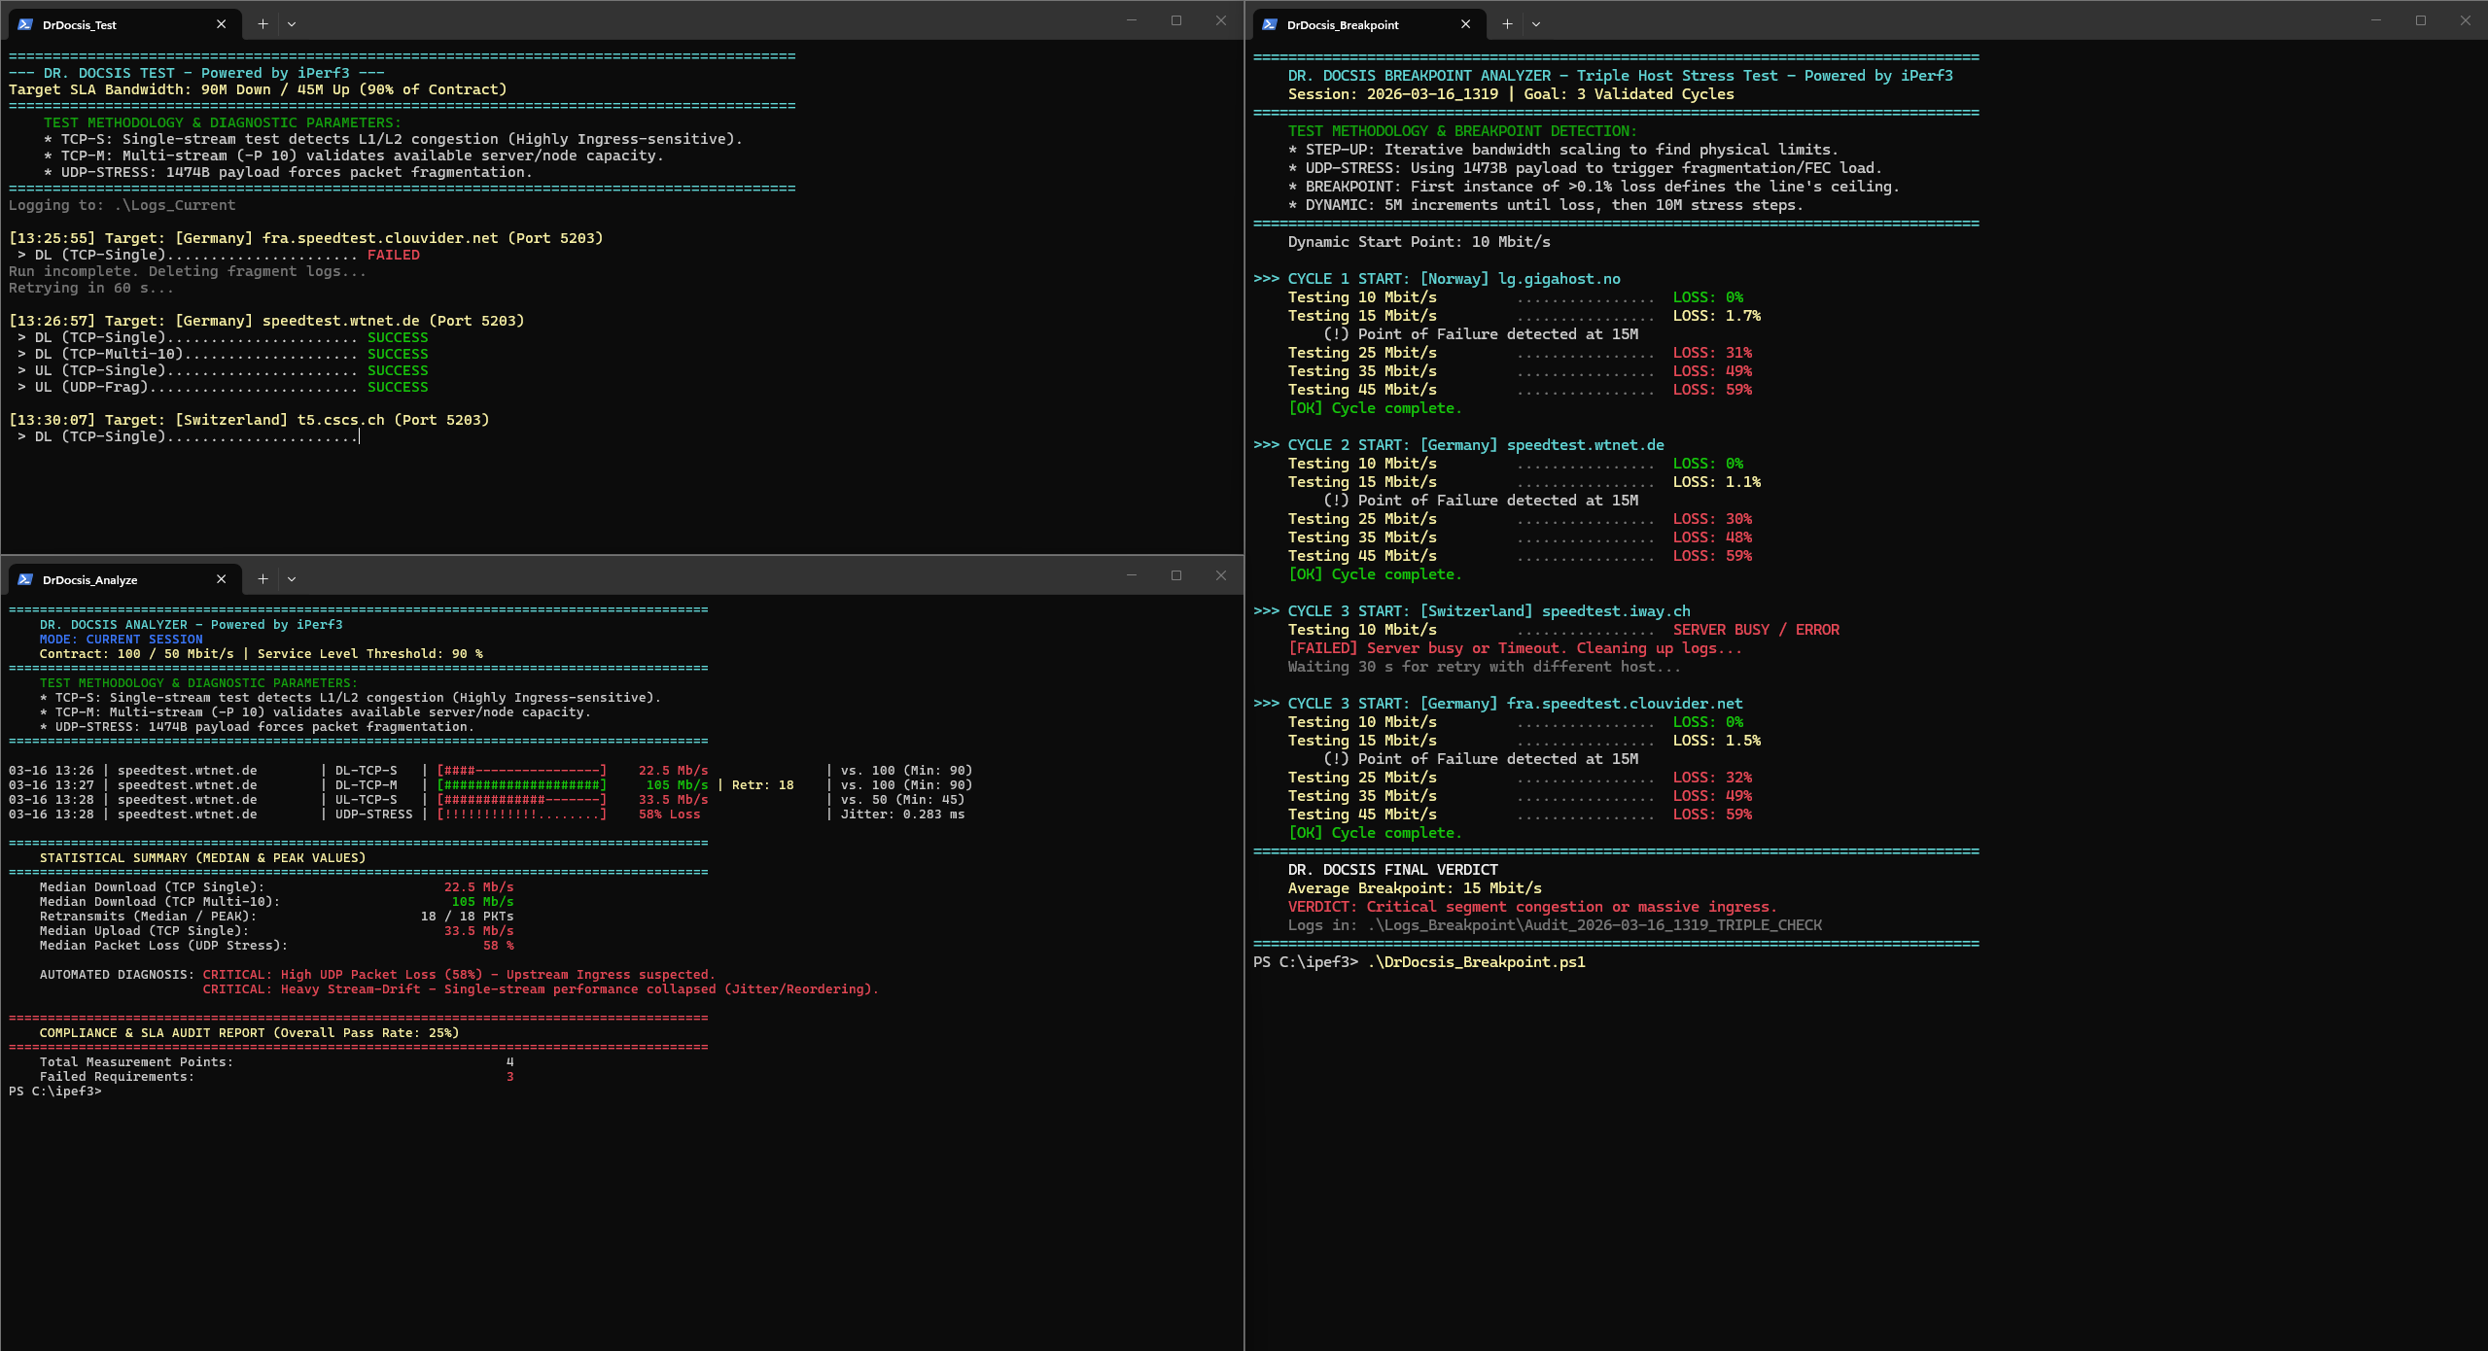Click PowerShell icon on DrDocsis_Test tab
The image size is (2488, 1351).
click(x=25, y=24)
